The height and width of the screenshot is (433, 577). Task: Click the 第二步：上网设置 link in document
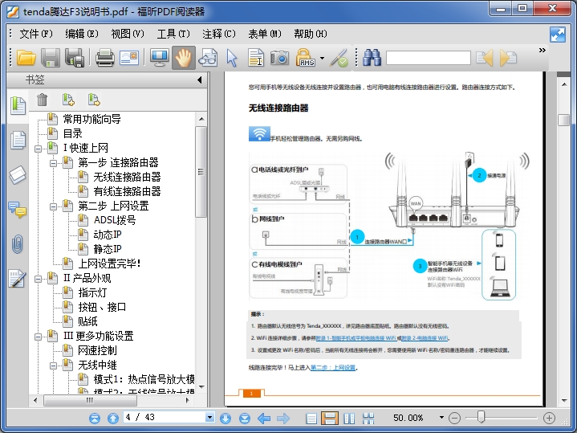tap(333, 367)
